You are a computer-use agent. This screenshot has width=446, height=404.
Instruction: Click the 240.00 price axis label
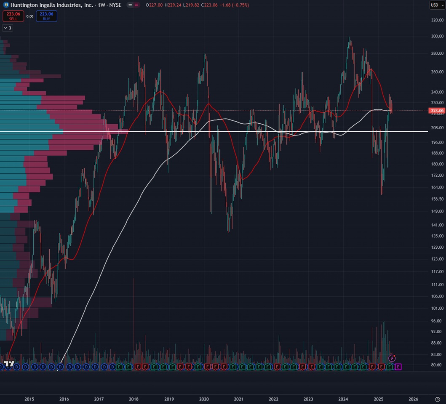click(x=437, y=92)
